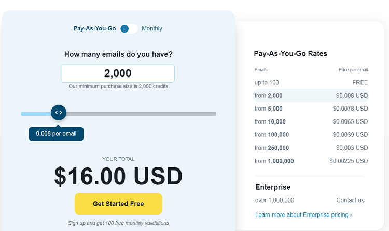This screenshot has width=389, height=231.
Task: Click the $16.00 USD total amount
Action: click(x=118, y=176)
